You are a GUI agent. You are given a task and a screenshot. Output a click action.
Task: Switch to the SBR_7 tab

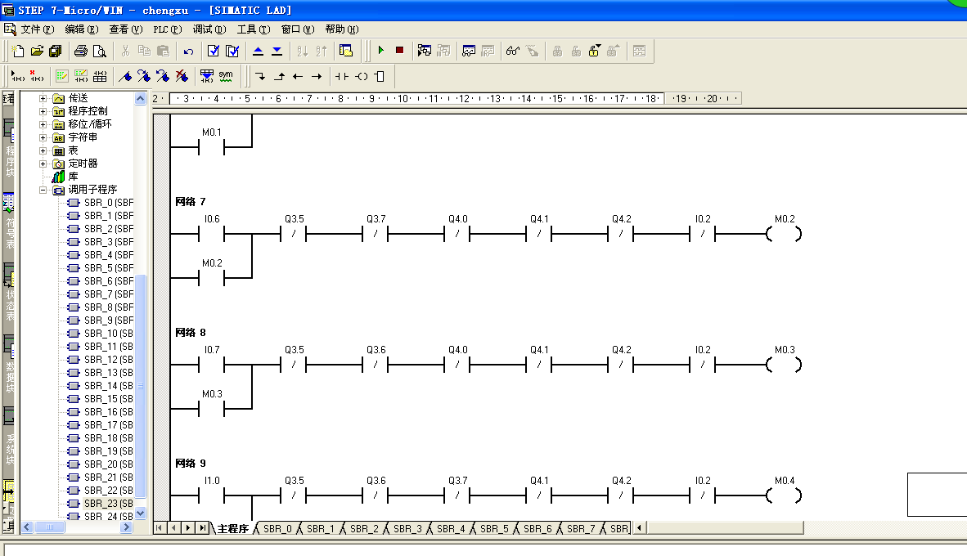pyautogui.click(x=581, y=528)
